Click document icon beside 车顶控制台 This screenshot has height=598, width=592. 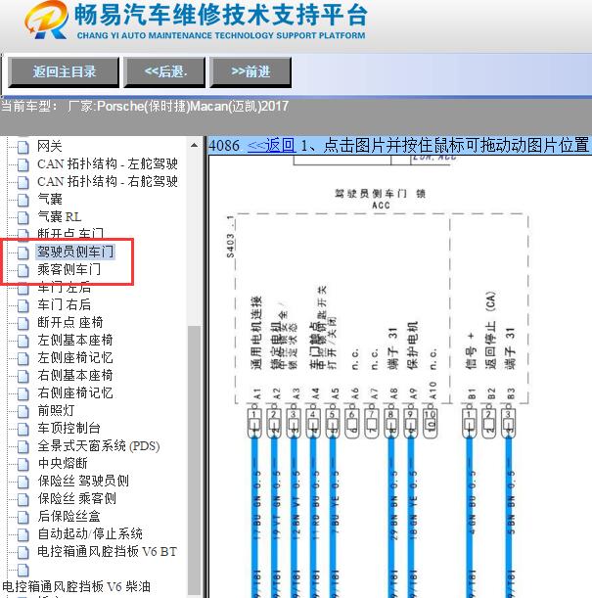click(x=23, y=429)
